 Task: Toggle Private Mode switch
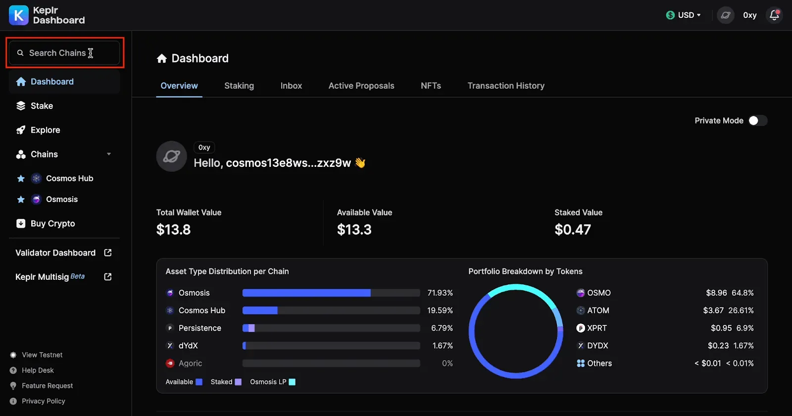(x=757, y=120)
